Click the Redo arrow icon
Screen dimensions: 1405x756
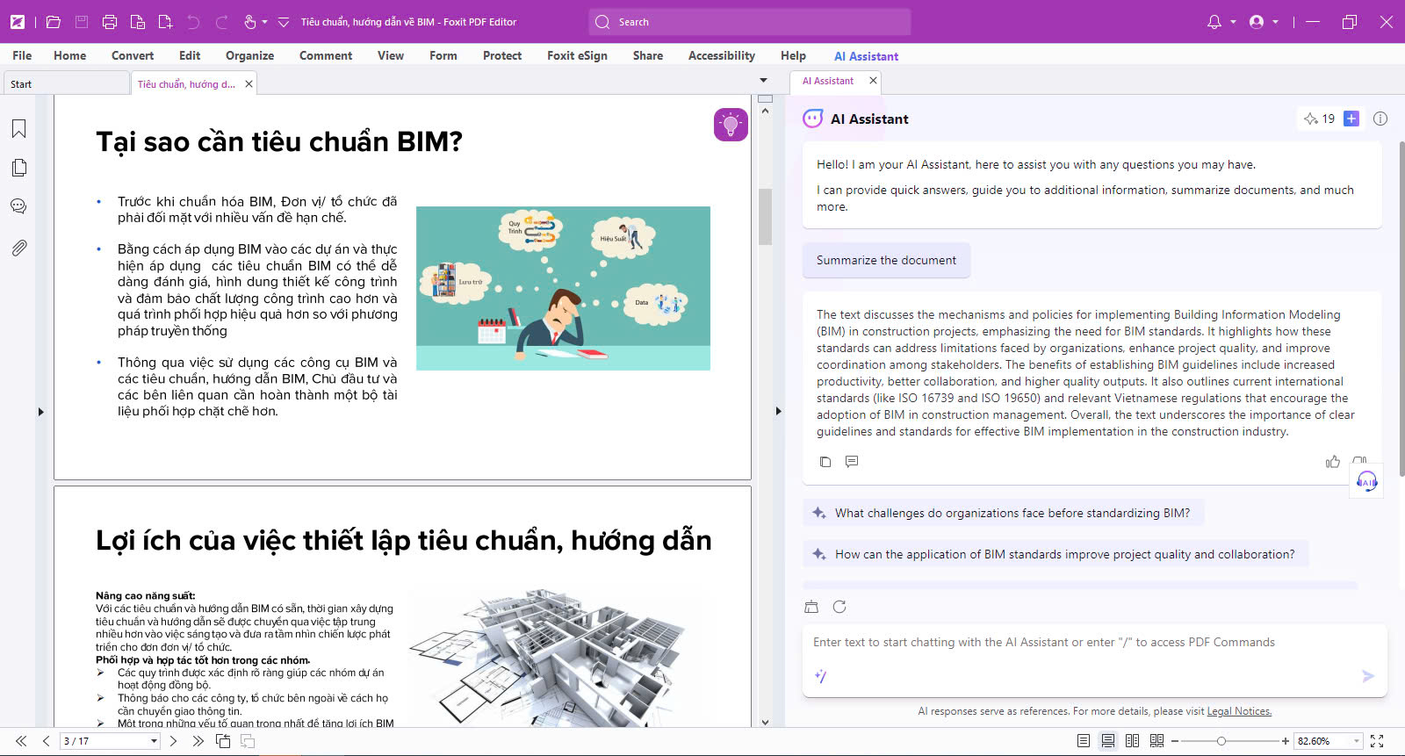[222, 22]
